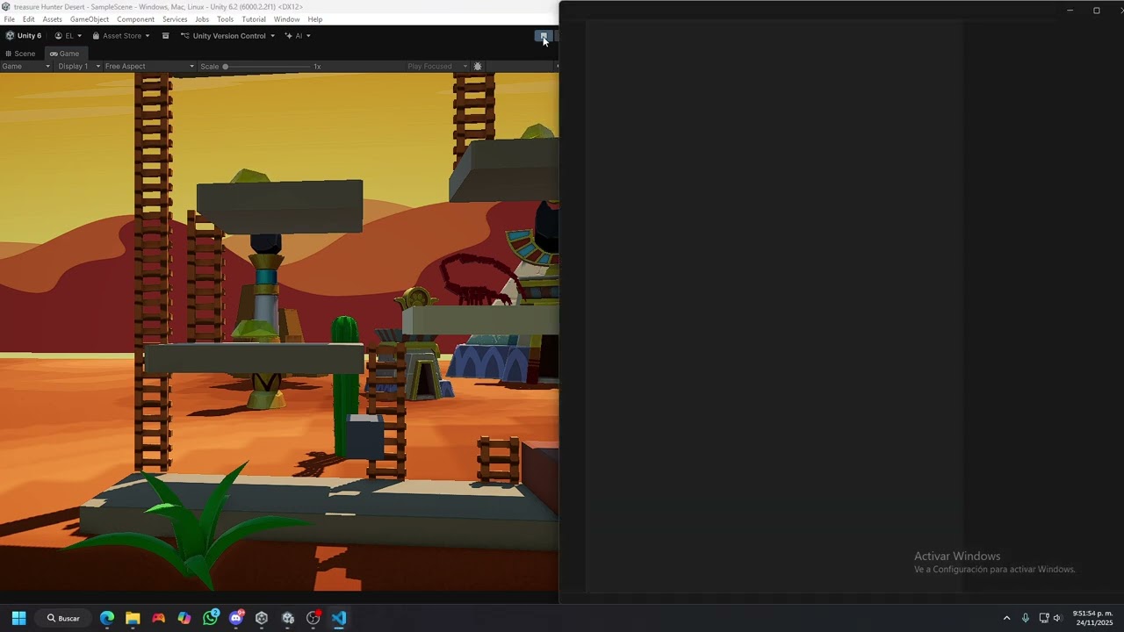Open the AI dropdown in toolbar
The width and height of the screenshot is (1124, 632).
tap(298, 36)
